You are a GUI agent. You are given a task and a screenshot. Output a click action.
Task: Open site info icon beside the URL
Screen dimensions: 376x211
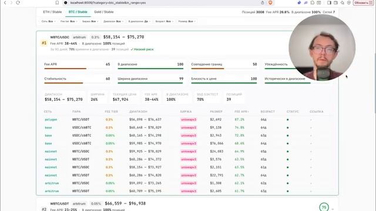[x=66, y=3]
